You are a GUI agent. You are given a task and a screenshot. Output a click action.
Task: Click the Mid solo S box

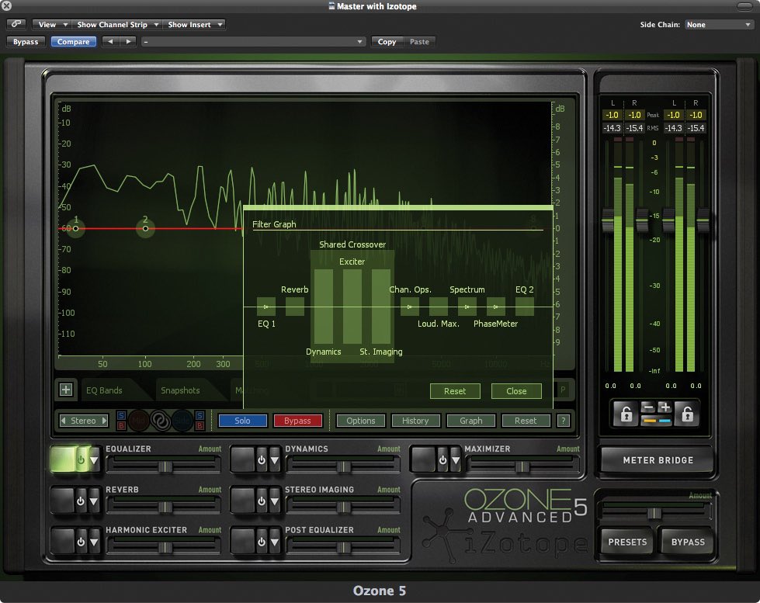(121, 415)
